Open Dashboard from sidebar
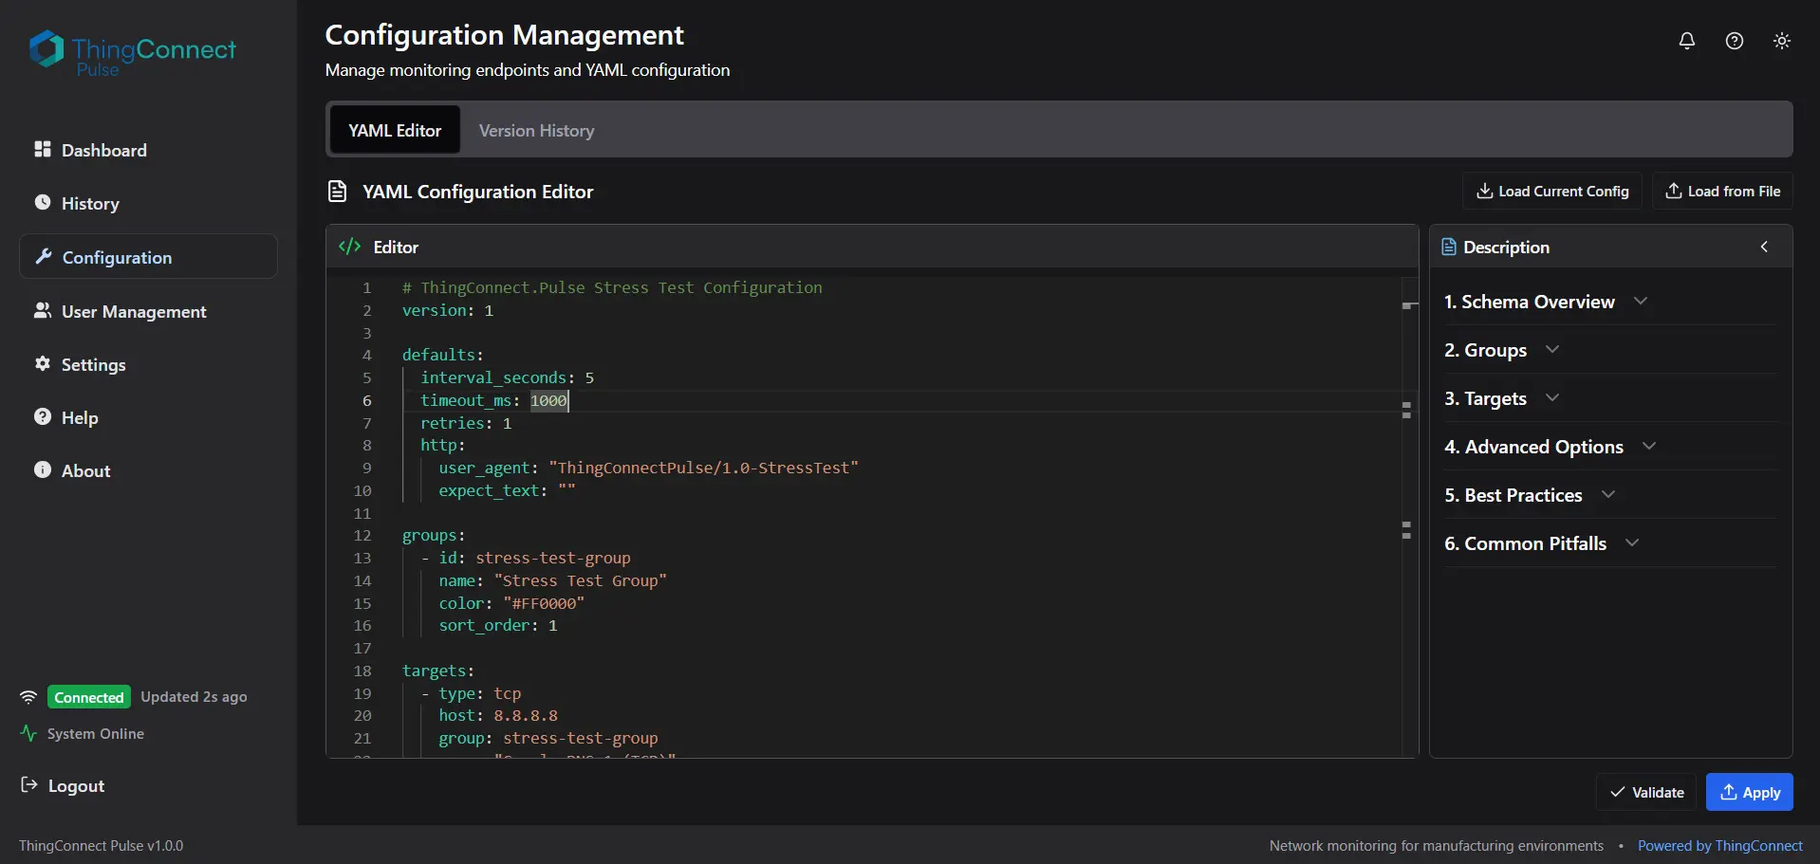This screenshot has height=864, width=1820. coord(103,150)
